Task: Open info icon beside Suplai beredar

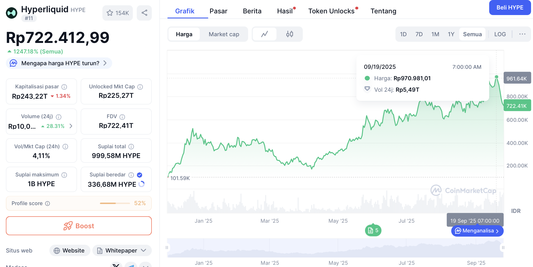Action: (131, 175)
